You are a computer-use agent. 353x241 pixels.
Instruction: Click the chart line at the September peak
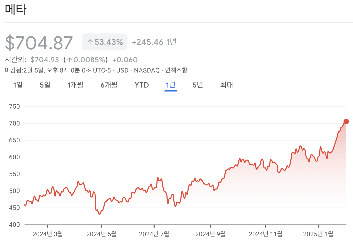click(x=240, y=158)
